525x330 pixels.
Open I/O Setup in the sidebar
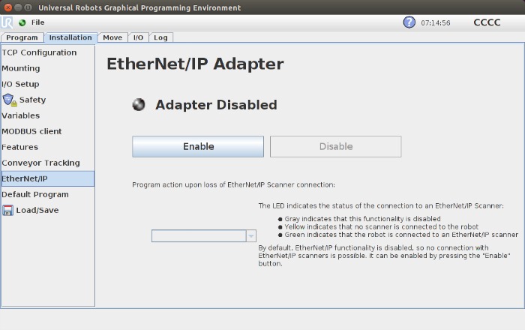pyautogui.click(x=47, y=84)
